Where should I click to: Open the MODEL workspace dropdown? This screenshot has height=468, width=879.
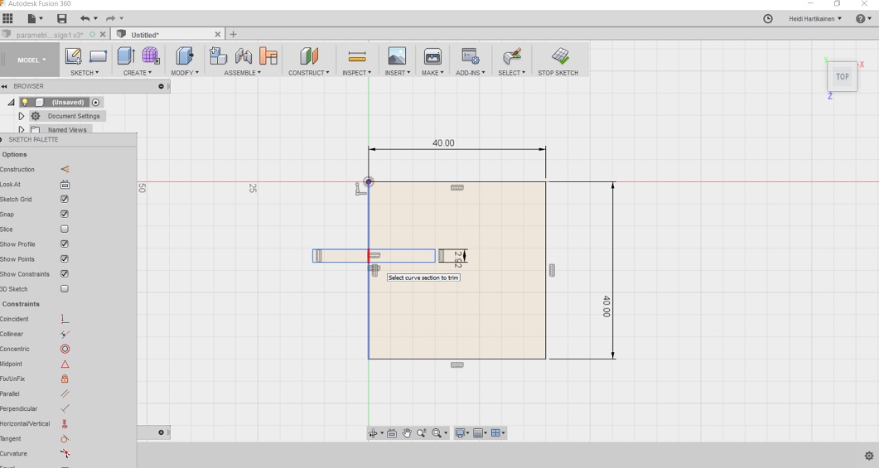(31, 60)
